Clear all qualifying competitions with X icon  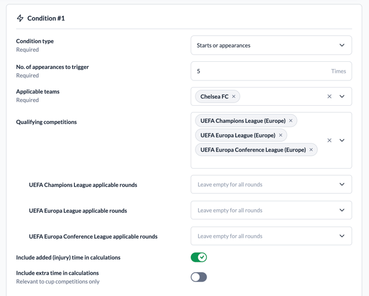click(x=329, y=141)
